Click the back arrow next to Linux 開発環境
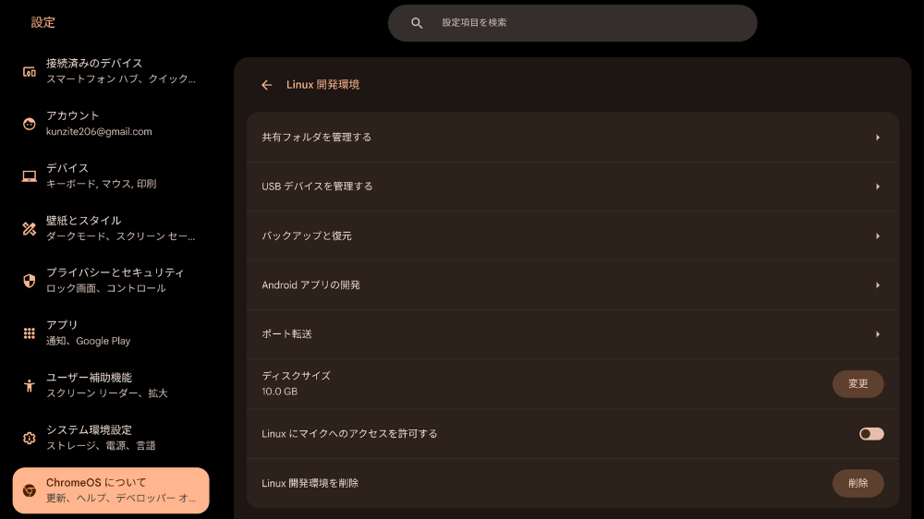 click(266, 85)
